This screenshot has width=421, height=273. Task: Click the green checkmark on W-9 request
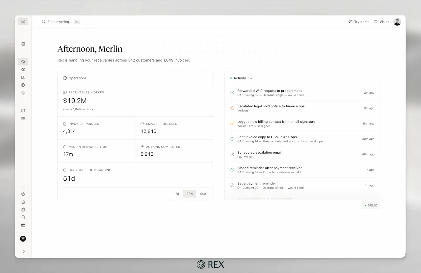point(232,93)
